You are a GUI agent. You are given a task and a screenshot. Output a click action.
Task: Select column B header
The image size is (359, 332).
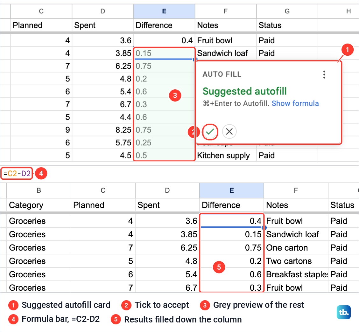click(39, 190)
